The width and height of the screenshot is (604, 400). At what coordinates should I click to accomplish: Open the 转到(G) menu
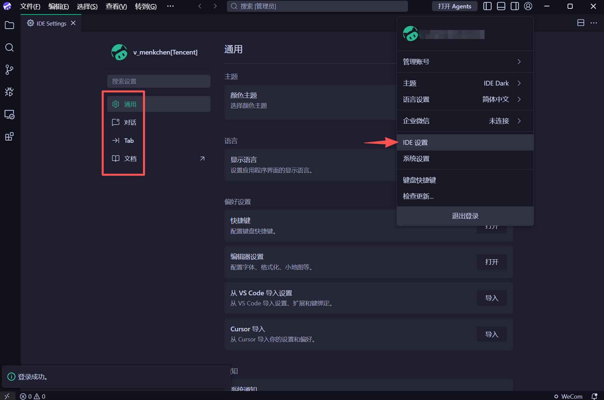coord(146,6)
